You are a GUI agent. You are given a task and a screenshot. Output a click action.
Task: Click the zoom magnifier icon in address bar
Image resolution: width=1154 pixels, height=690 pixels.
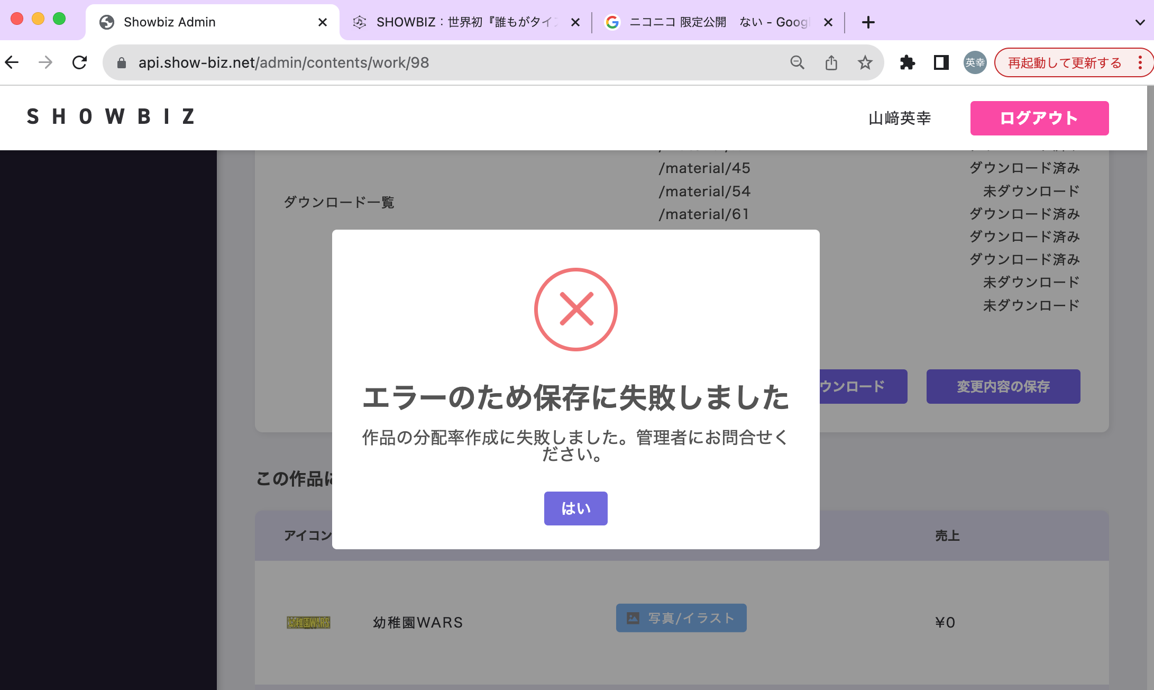(797, 62)
